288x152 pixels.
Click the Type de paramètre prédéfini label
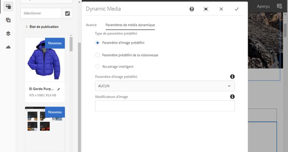(x=116, y=33)
